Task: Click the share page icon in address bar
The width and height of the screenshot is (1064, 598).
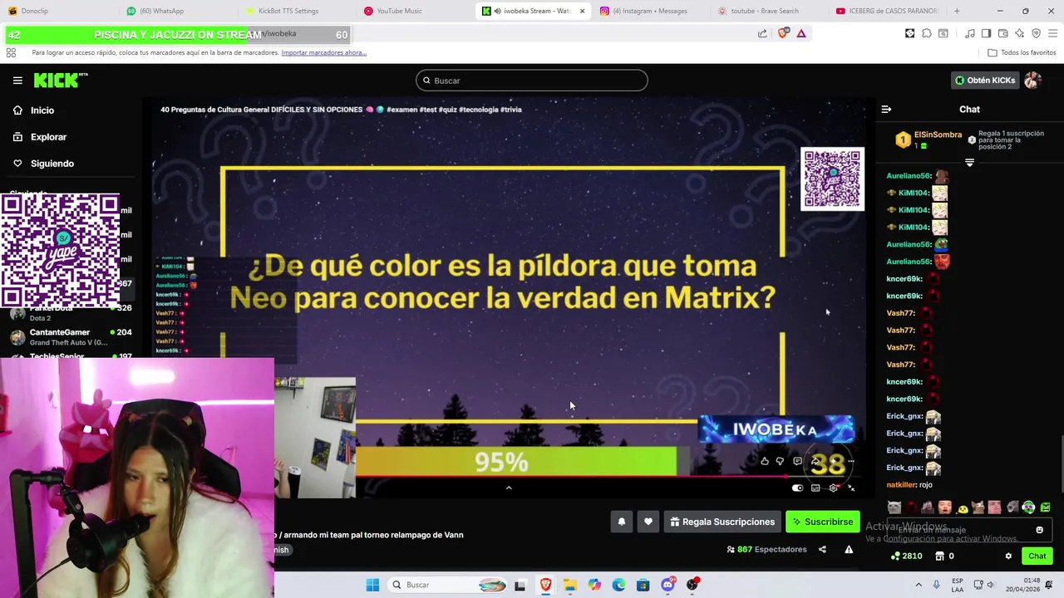Action: (762, 33)
